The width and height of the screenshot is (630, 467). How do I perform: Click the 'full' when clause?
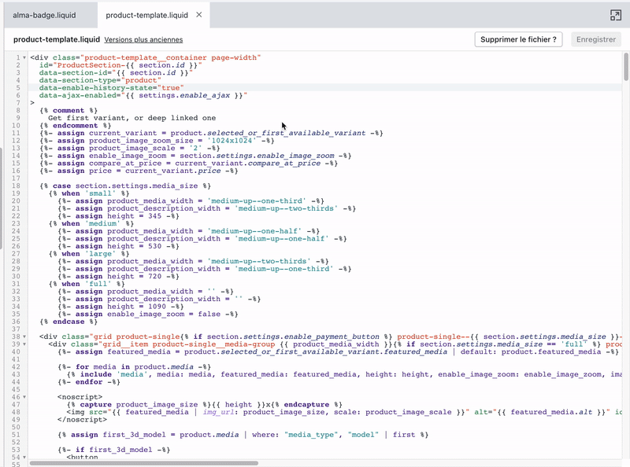coord(87,284)
